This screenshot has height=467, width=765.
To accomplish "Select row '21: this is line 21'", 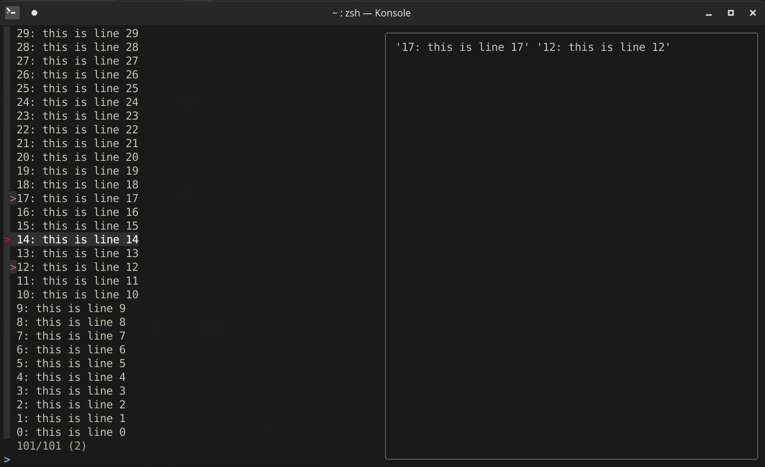I will coord(77,143).
